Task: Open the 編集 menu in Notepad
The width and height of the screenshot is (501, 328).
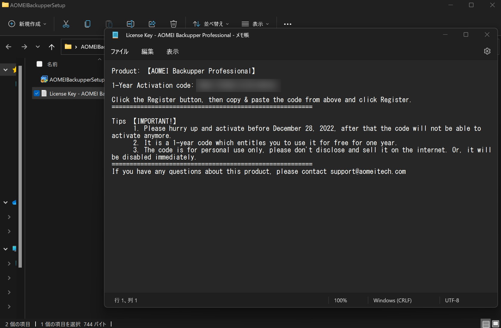Action: 148,51
